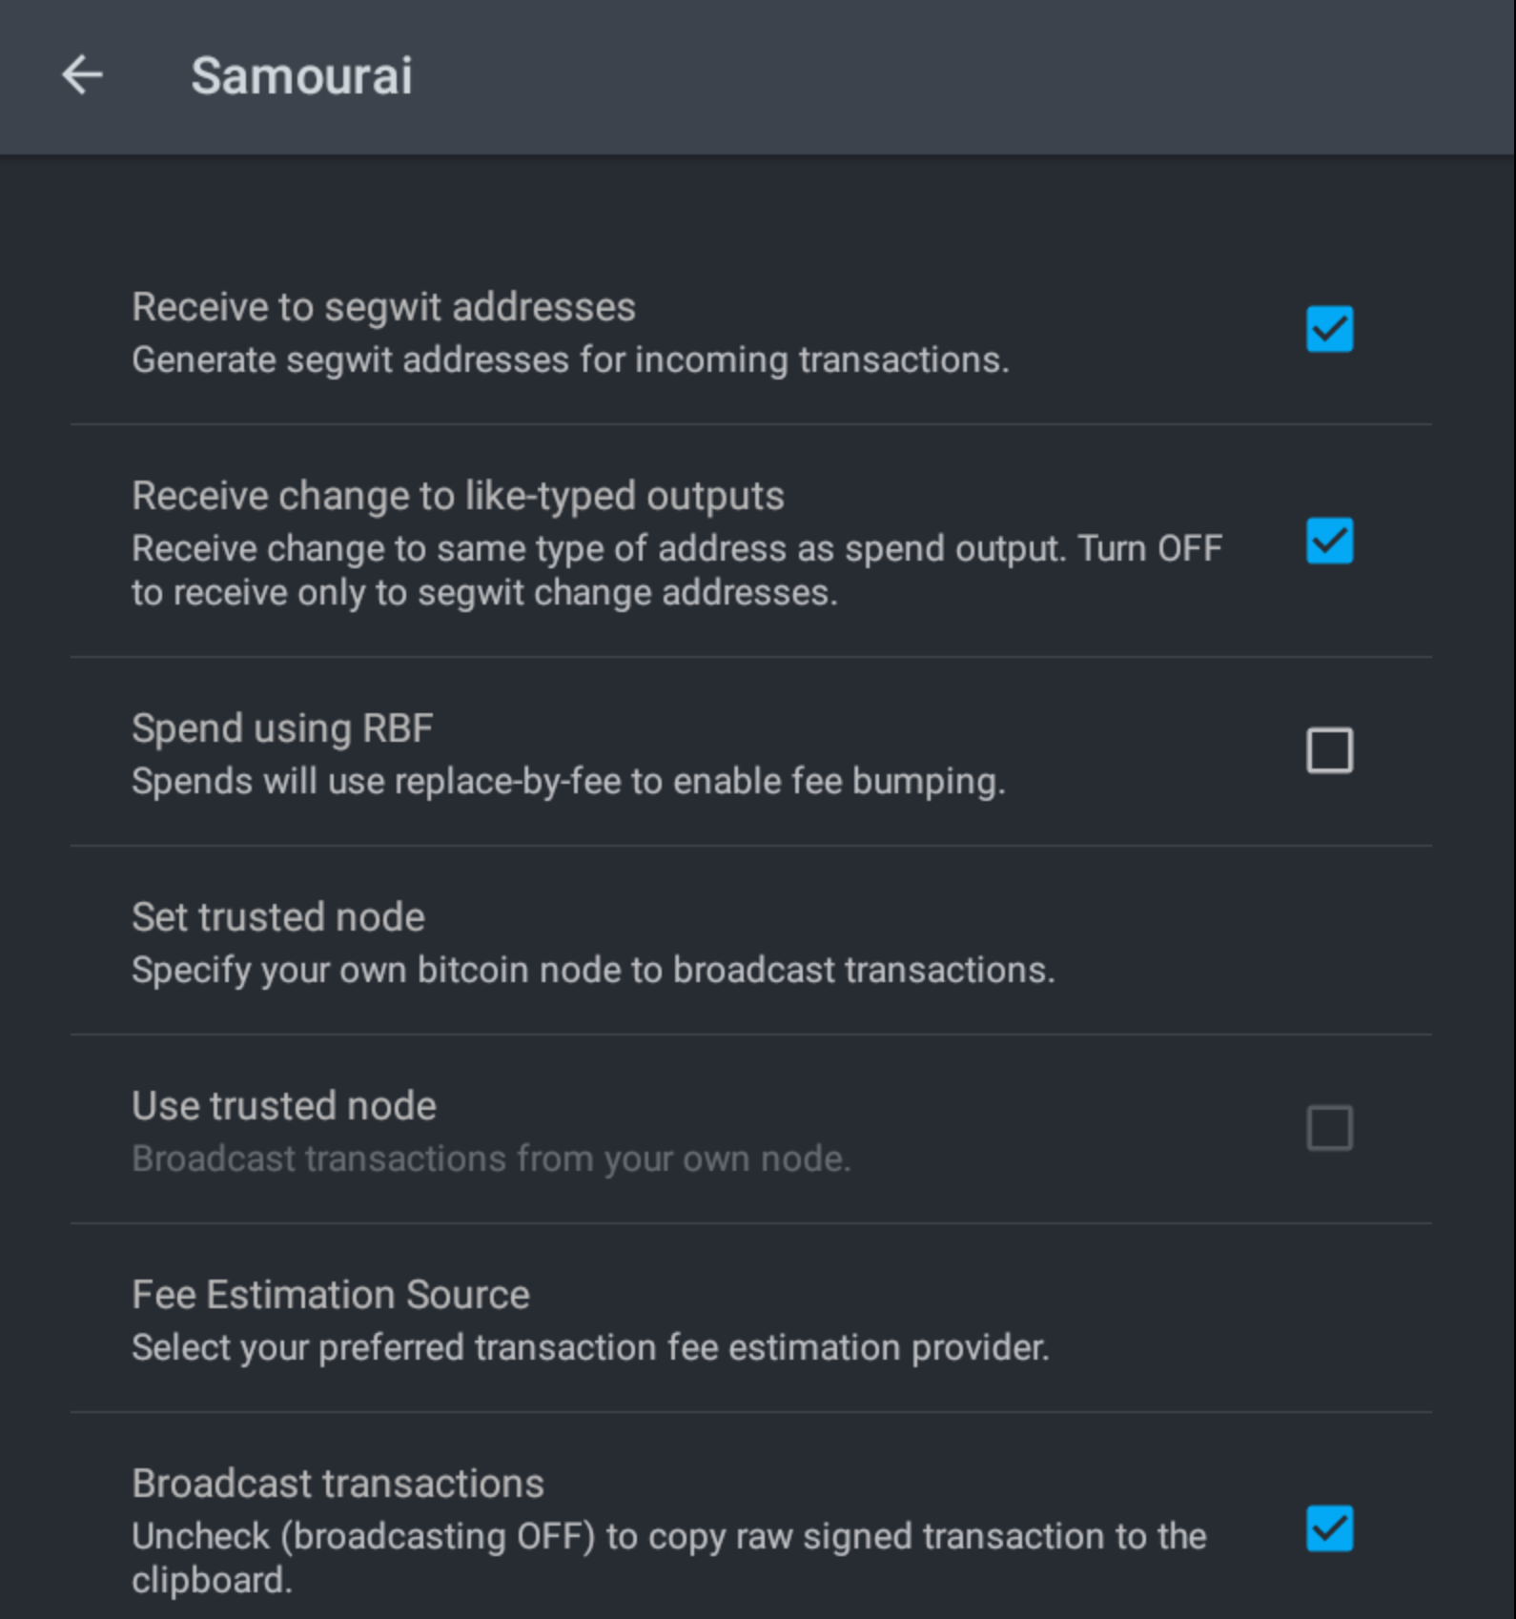
Task: Tap the 'Spend using RBF' label
Action: (x=282, y=728)
